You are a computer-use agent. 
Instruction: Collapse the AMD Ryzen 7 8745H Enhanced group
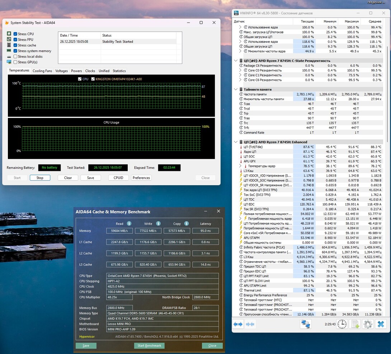(236, 142)
